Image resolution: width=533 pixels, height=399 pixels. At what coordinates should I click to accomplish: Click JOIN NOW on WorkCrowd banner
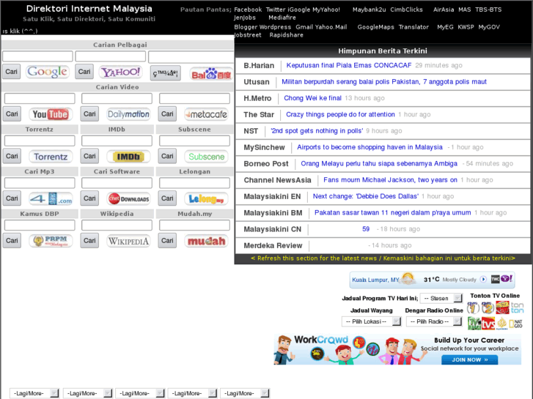(469, 359)
